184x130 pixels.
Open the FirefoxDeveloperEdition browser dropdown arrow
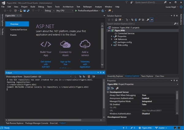(100, 11)
